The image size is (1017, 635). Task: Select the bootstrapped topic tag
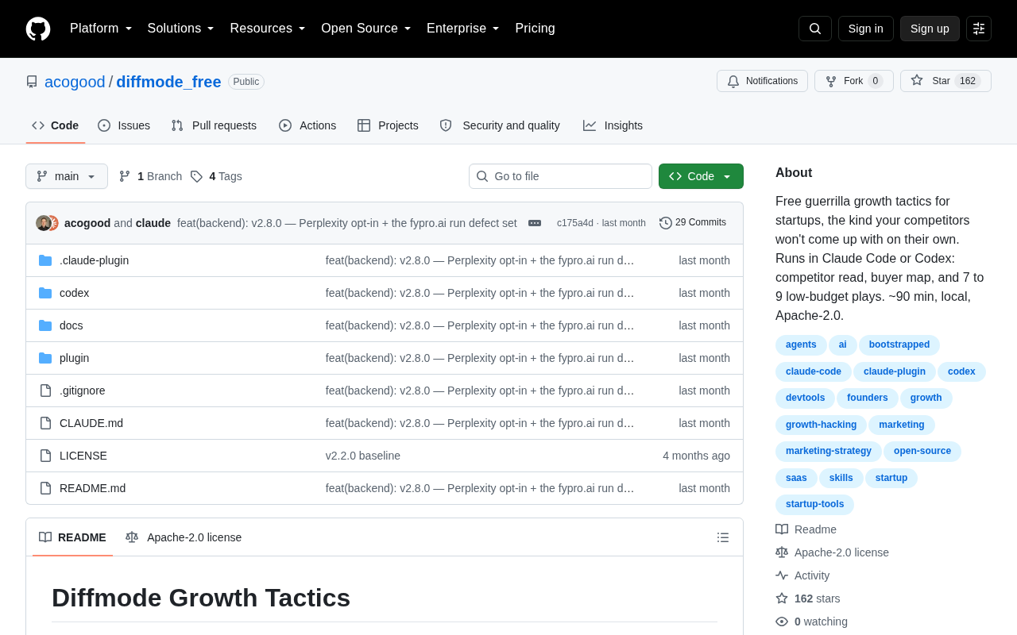[x=899, y=344]
